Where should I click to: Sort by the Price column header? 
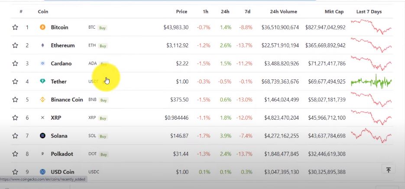(181, 12)
